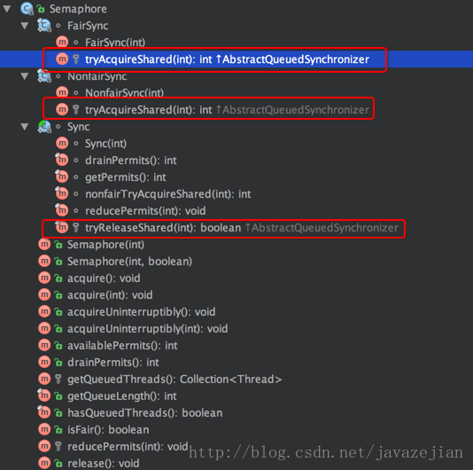Click method icon beside reducePermits(int): void in Sync

click(62, 210)
